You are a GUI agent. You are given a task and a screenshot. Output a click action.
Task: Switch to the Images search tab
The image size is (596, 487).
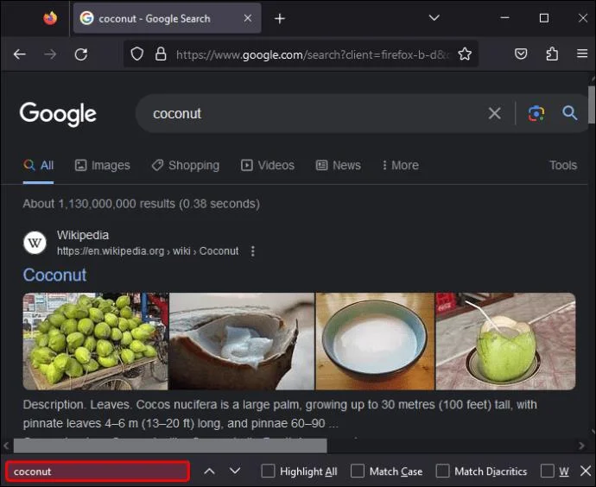(x=102, y=165)
